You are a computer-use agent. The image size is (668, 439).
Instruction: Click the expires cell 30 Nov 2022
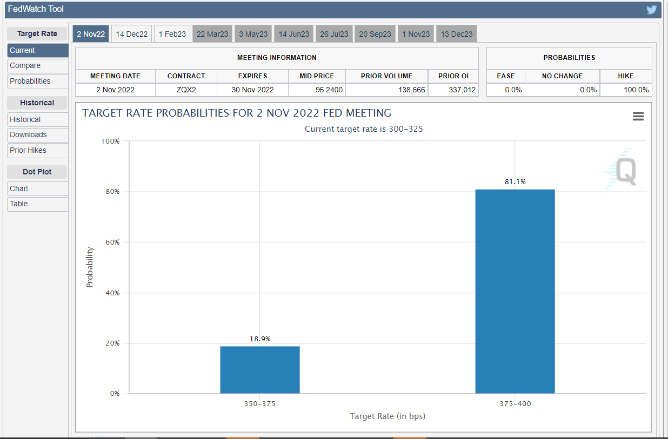tap(252, 90)
